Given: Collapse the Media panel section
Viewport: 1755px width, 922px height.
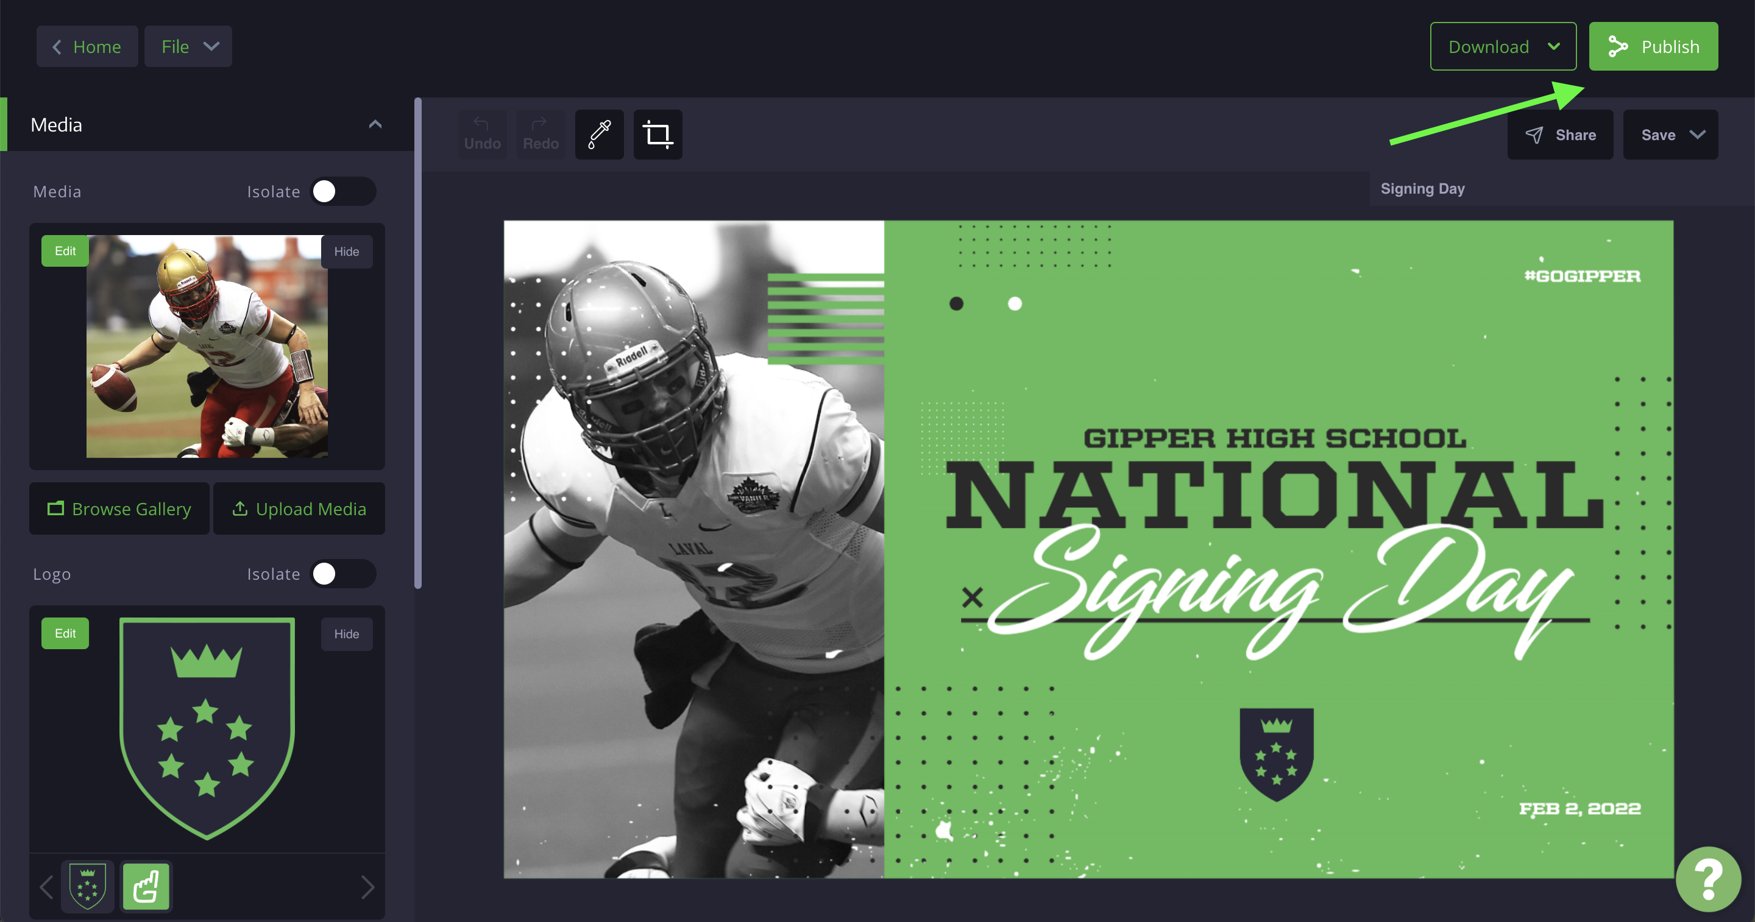Looking at the screenshot, I should pos(375,125).
